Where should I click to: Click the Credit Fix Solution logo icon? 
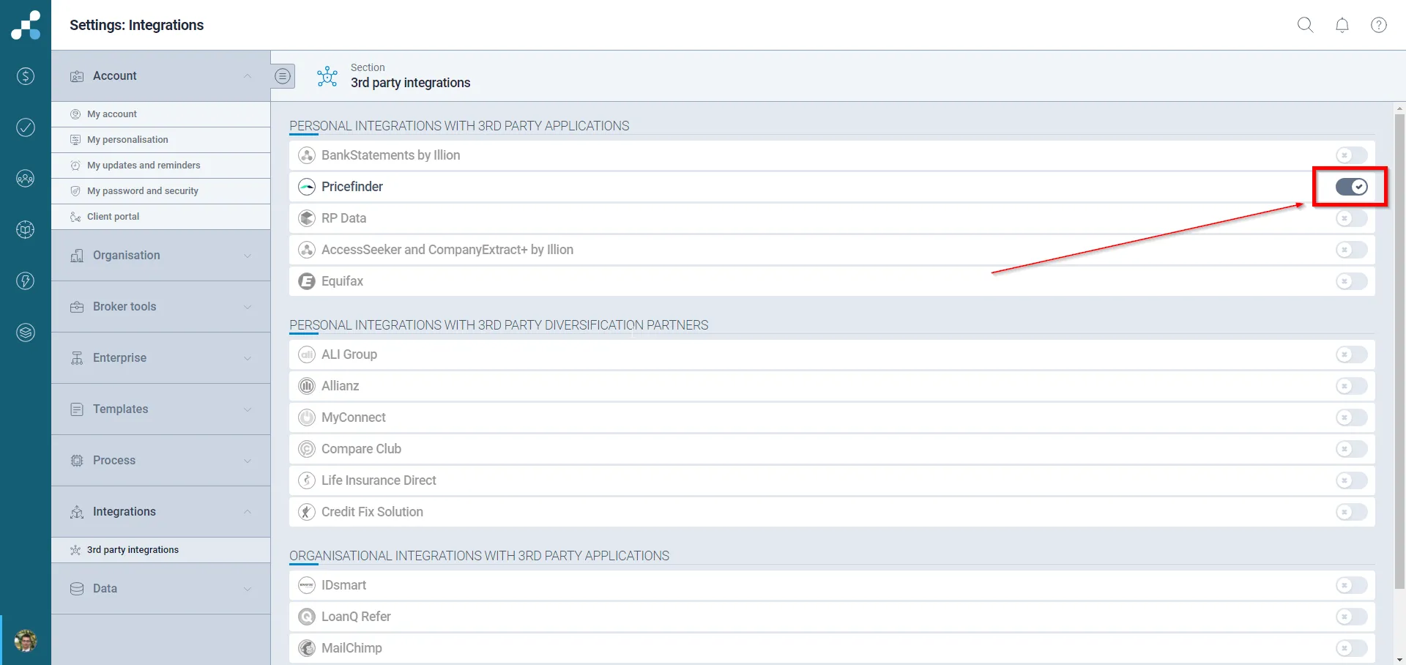(x=307, y=512)
